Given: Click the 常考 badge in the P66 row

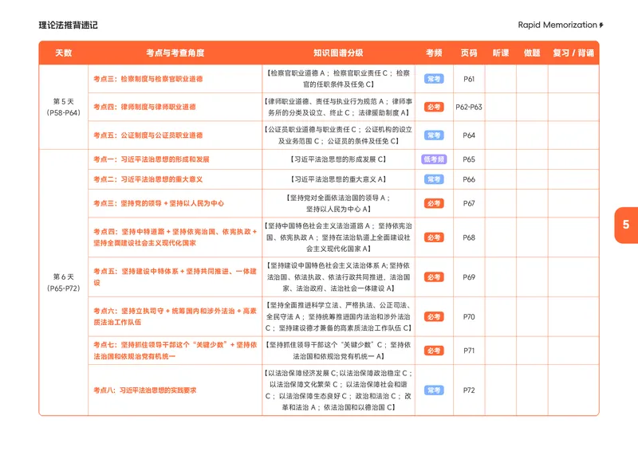Looking at the screenshot, I should point(434,179).
